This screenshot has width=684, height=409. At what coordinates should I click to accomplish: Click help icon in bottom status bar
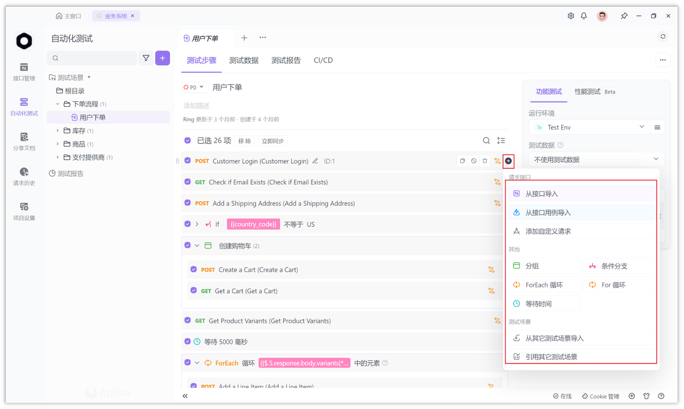(661, 396)
